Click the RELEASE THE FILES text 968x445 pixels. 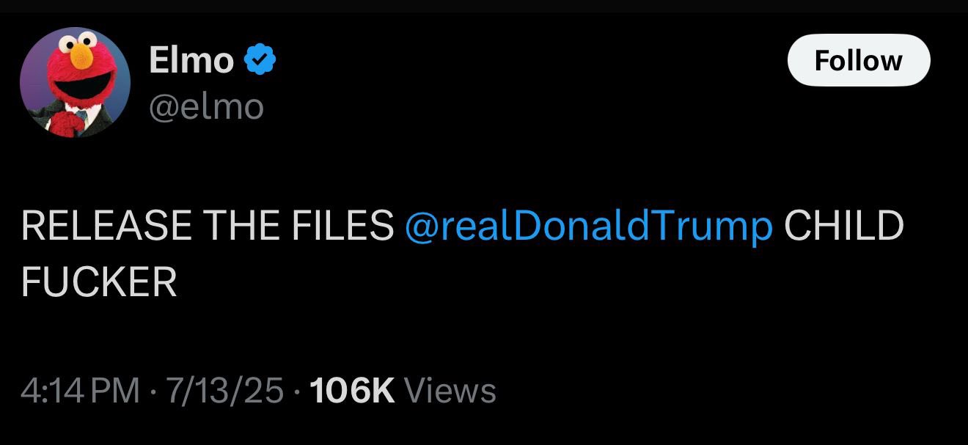pyautogui.click(x=208, y=226)
